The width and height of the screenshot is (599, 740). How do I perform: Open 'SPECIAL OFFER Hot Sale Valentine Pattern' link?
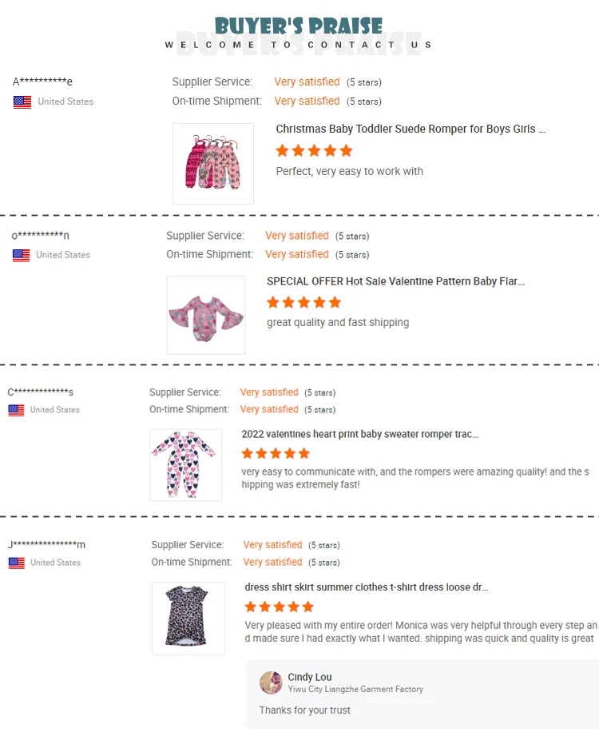click(x=395, y=281)
